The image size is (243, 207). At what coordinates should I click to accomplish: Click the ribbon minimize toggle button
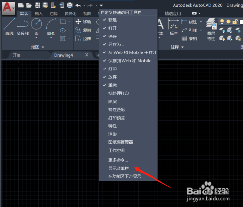click(194, 13)
